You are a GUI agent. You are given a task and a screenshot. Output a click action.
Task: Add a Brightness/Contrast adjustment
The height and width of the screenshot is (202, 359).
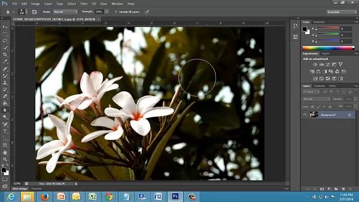coord(315,65)
